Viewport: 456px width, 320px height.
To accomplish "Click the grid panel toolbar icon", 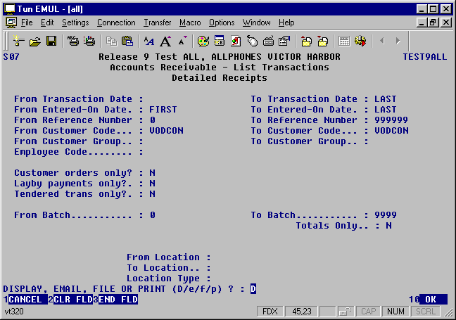I will coord(344,41).
